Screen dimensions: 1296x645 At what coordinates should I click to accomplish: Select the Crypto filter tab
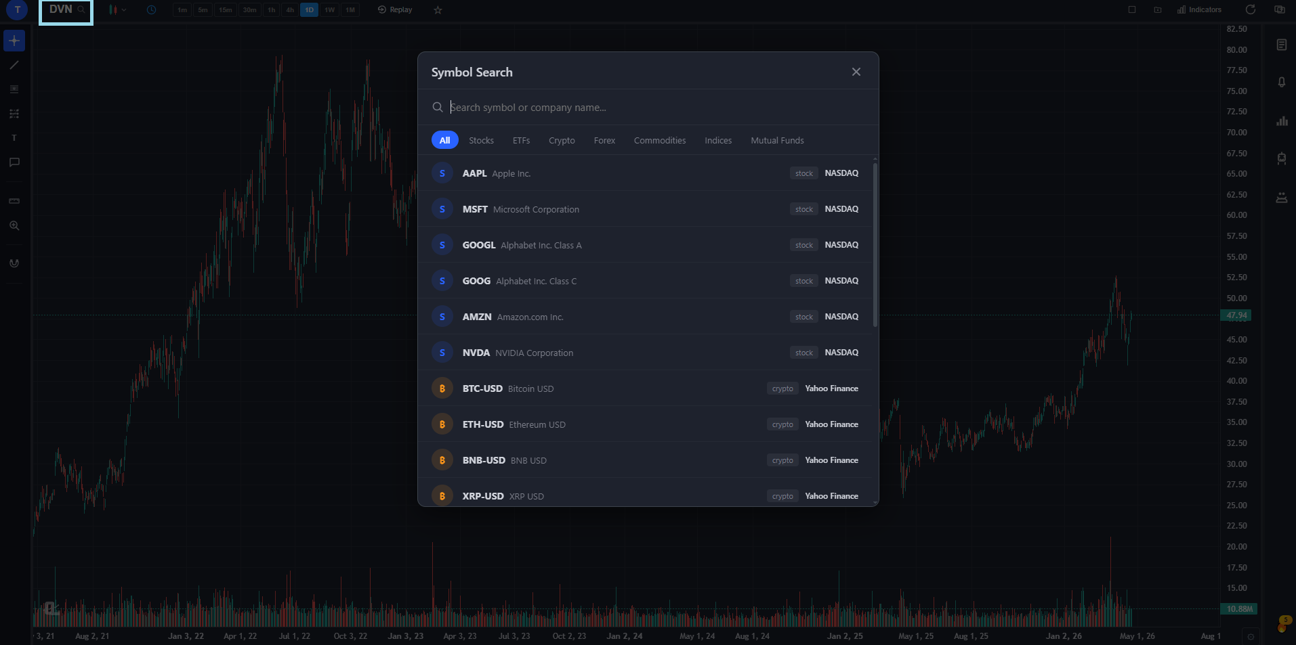click(562, 140)
